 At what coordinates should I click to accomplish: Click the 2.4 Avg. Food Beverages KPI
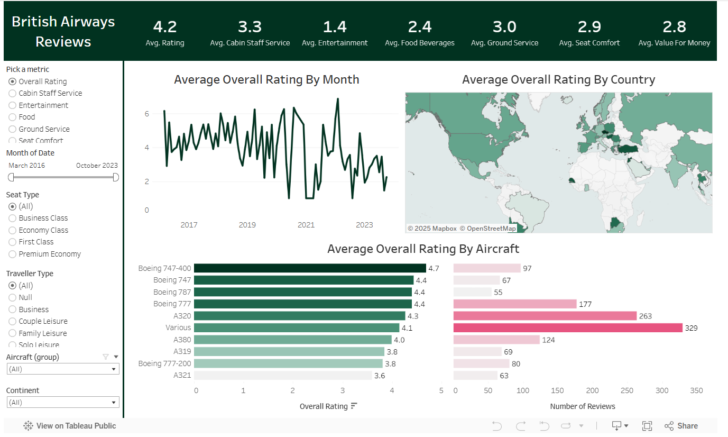click(x=420, y=33)
